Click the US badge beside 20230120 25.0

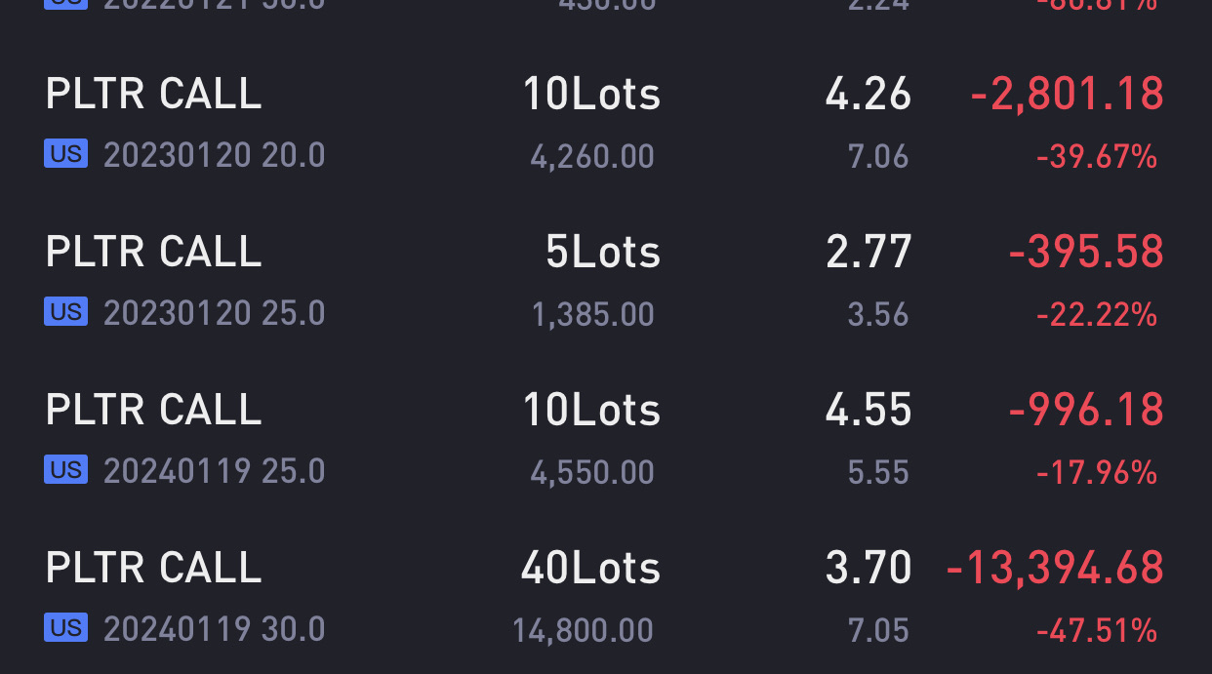click(65, 311)
